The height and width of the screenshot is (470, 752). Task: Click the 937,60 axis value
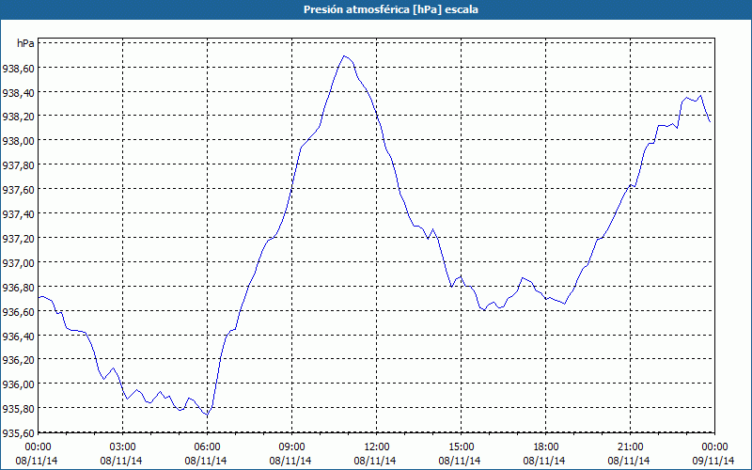(18, 190)
